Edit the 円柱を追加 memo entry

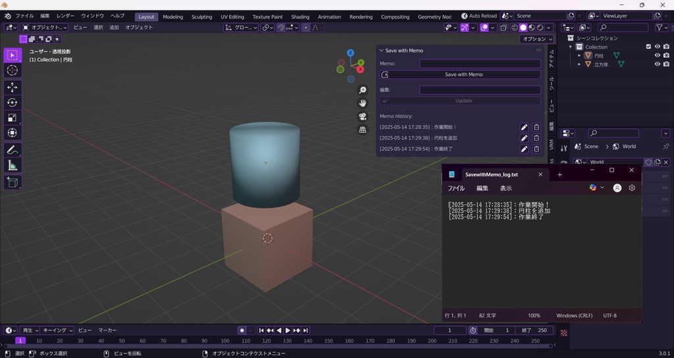coord(524,138)
